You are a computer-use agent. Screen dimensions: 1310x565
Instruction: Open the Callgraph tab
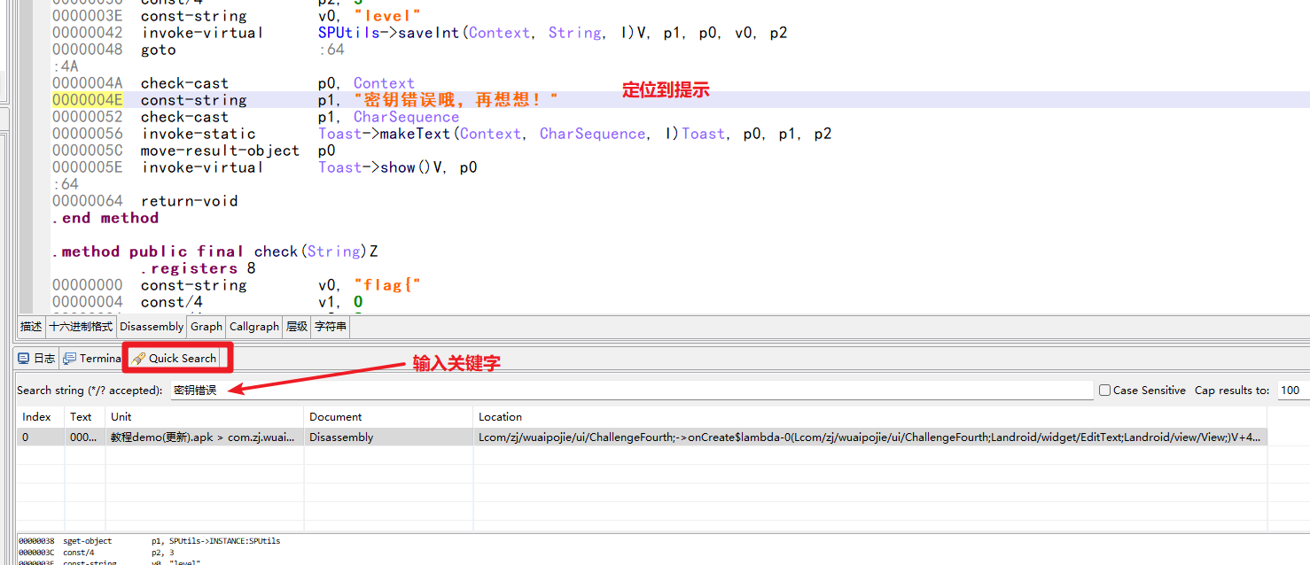tap(254, 327)
